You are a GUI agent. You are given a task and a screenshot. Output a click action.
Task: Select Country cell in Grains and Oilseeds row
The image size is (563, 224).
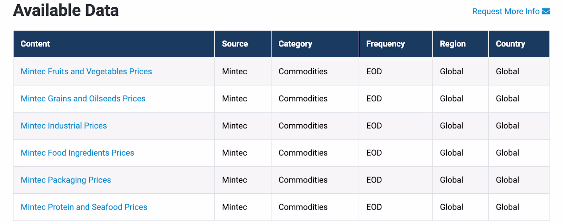click(519, 99)
